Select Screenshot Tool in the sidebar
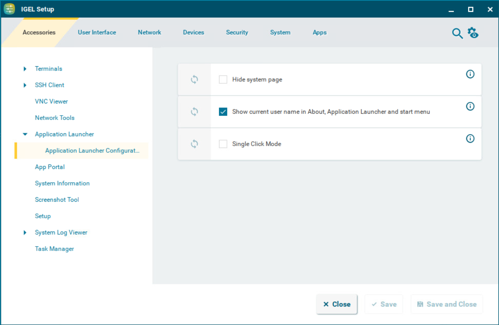The width and height of the screenshot is (499, 325). pos(57,199)
